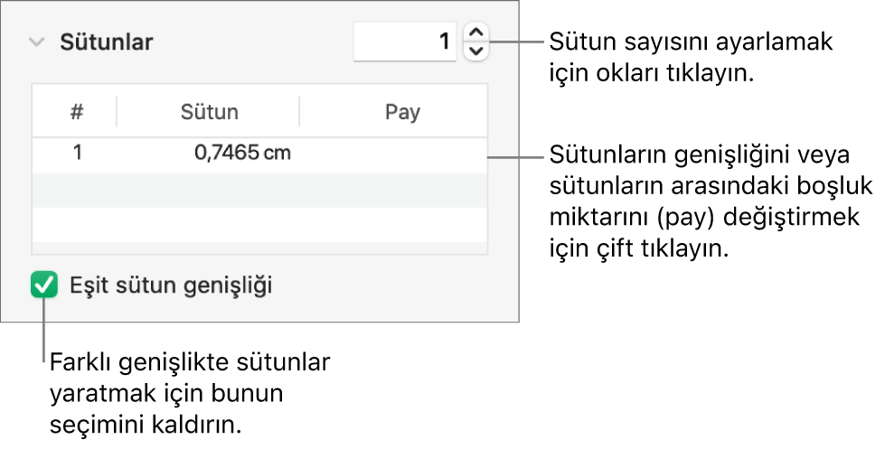Viewport: 885px width, 449px height.
Task: Click the Sütunlar section heading
Action: tap(107, 42)
